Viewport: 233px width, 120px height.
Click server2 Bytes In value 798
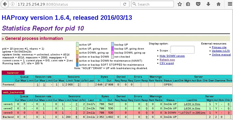point(101,108)
